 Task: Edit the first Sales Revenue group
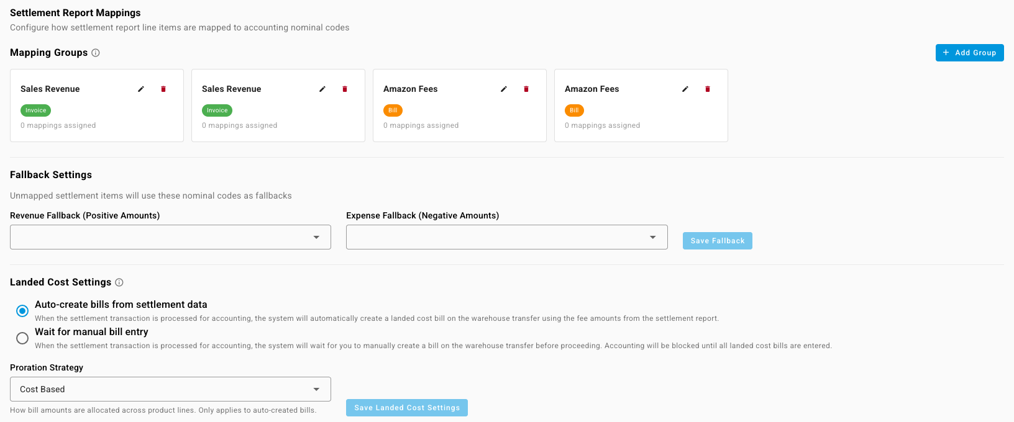coord(141,89)
